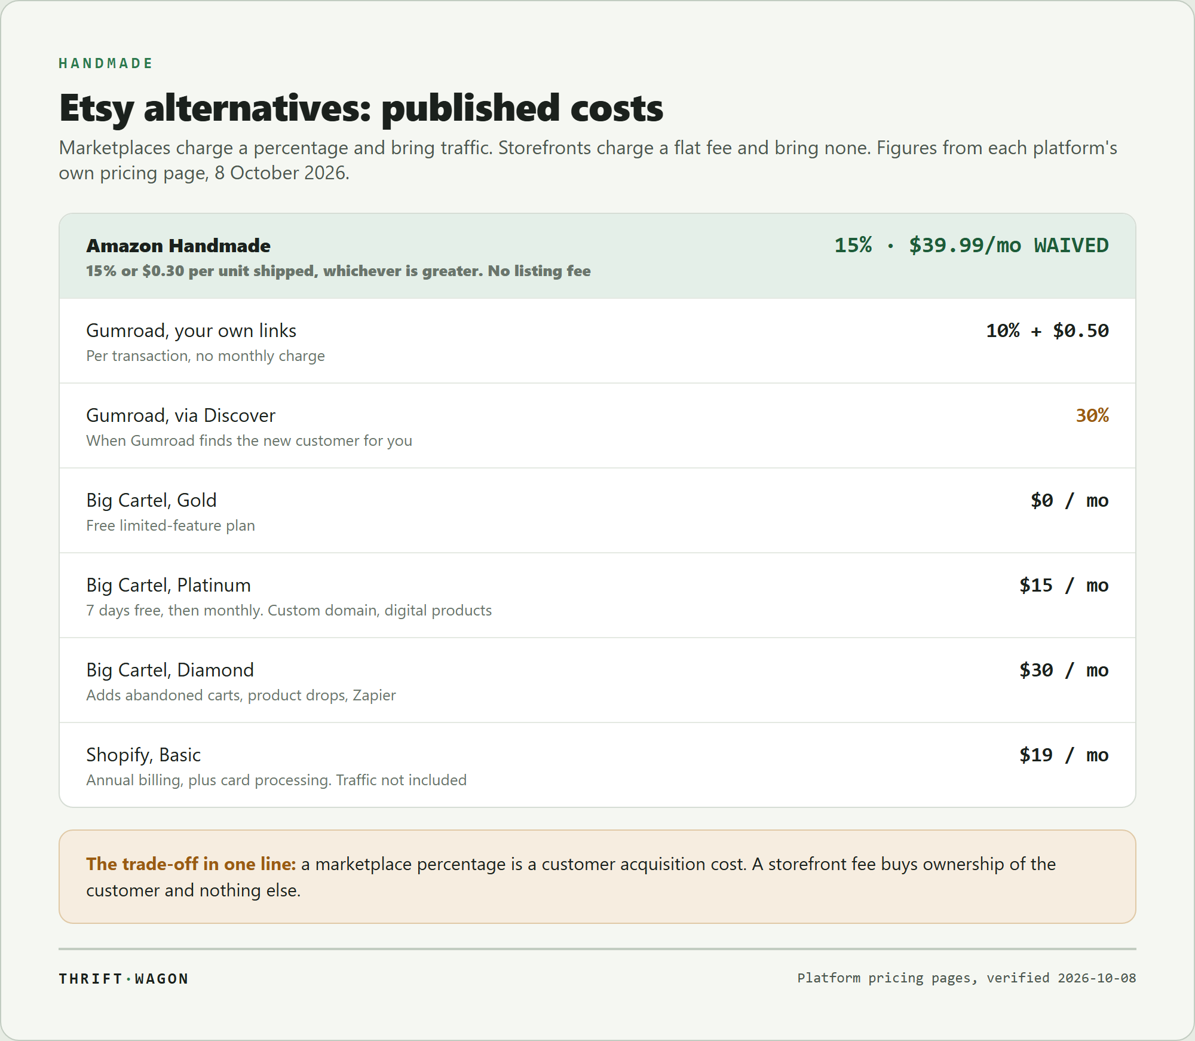
Task: Click the '$30 / mo' price
Action: click(x=1064, y=670)
